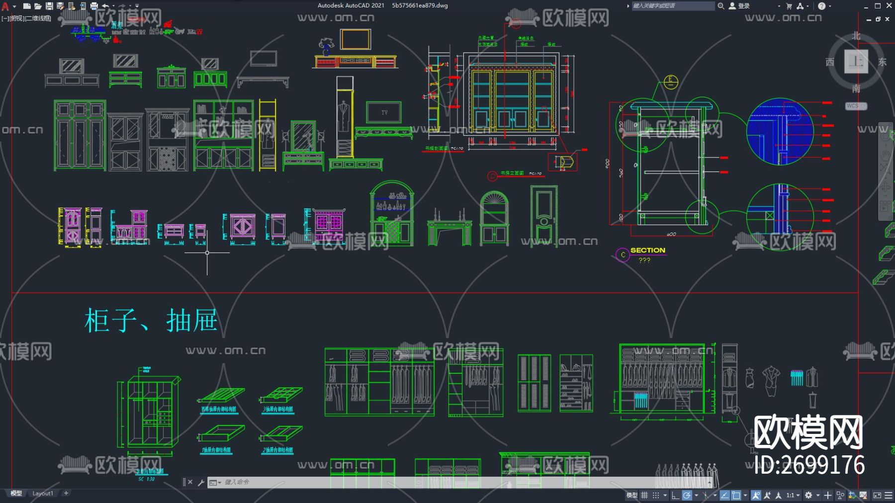Toggle auto-add annotation scales icon
This screenshot has height=503, width=895.
[x=767, y=495]
